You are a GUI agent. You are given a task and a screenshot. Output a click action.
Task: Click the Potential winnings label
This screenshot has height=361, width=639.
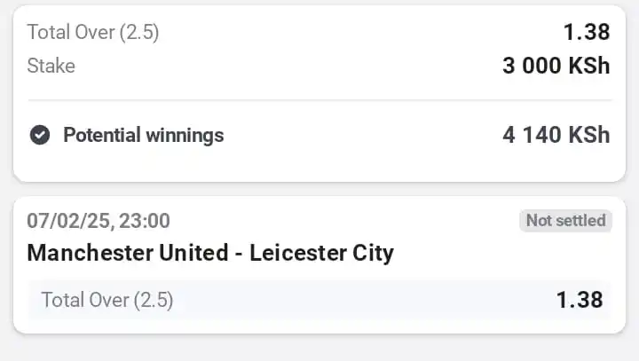pos(144,136)
